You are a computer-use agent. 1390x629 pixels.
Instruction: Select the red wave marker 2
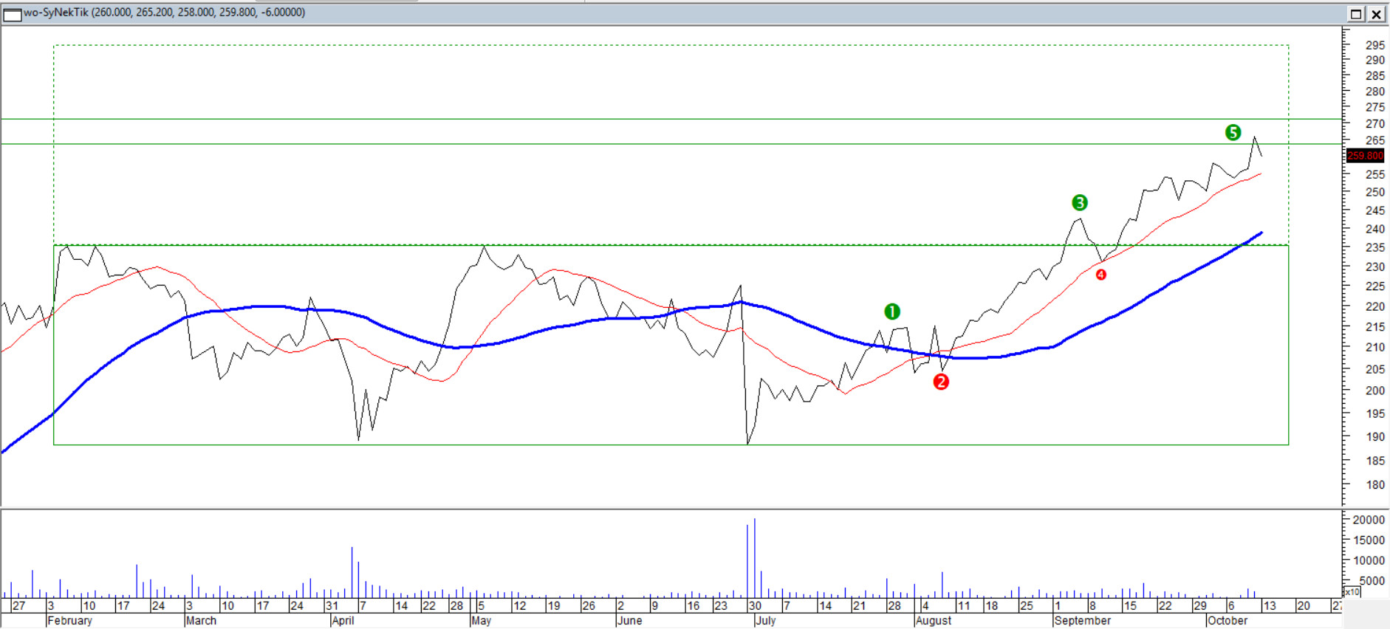tap(940, 382)
